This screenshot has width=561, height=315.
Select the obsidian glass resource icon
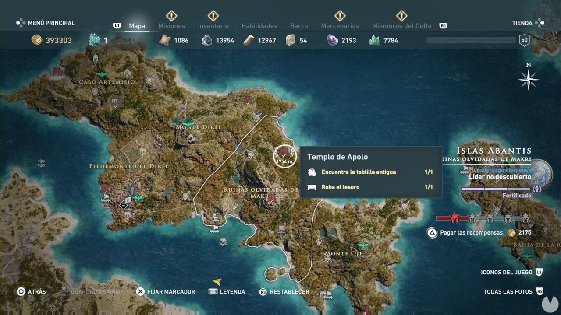[x=332, y=40]
